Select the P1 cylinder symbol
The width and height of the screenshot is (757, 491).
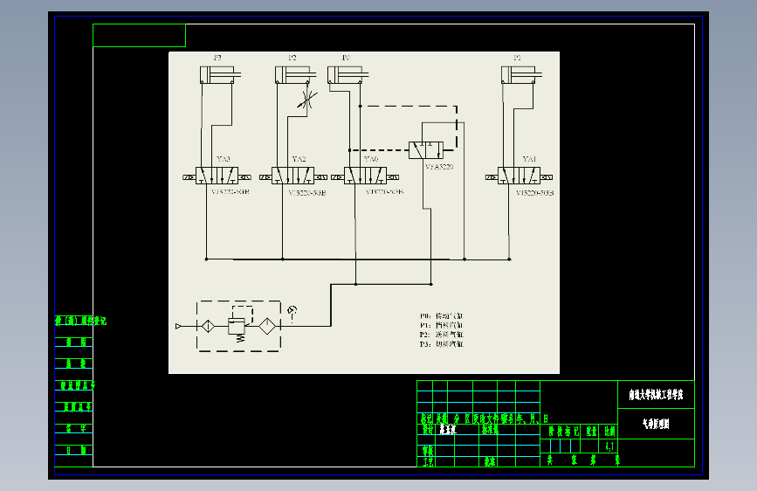click(521, 75)
